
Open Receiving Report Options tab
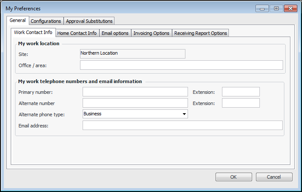200,33
